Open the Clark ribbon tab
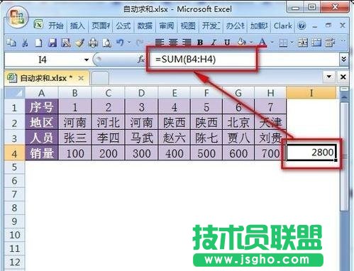This screenshot has height=271, width=354. (283, 26)
